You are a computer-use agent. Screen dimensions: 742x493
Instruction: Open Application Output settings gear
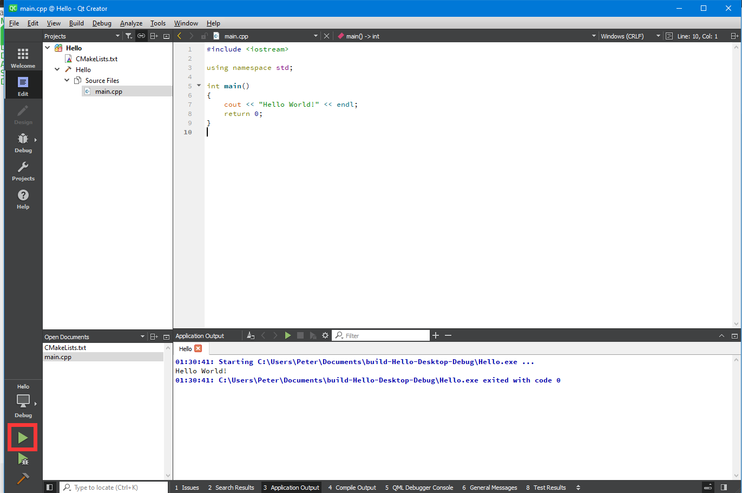pyautogui.click(x=325, y=335)
